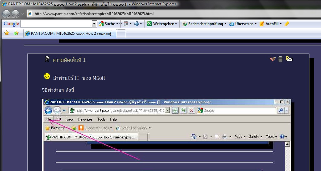Screen dimensions: 321x171
Task: Click the checkmark icon on comment 1
Action: [x=273, y=59]
